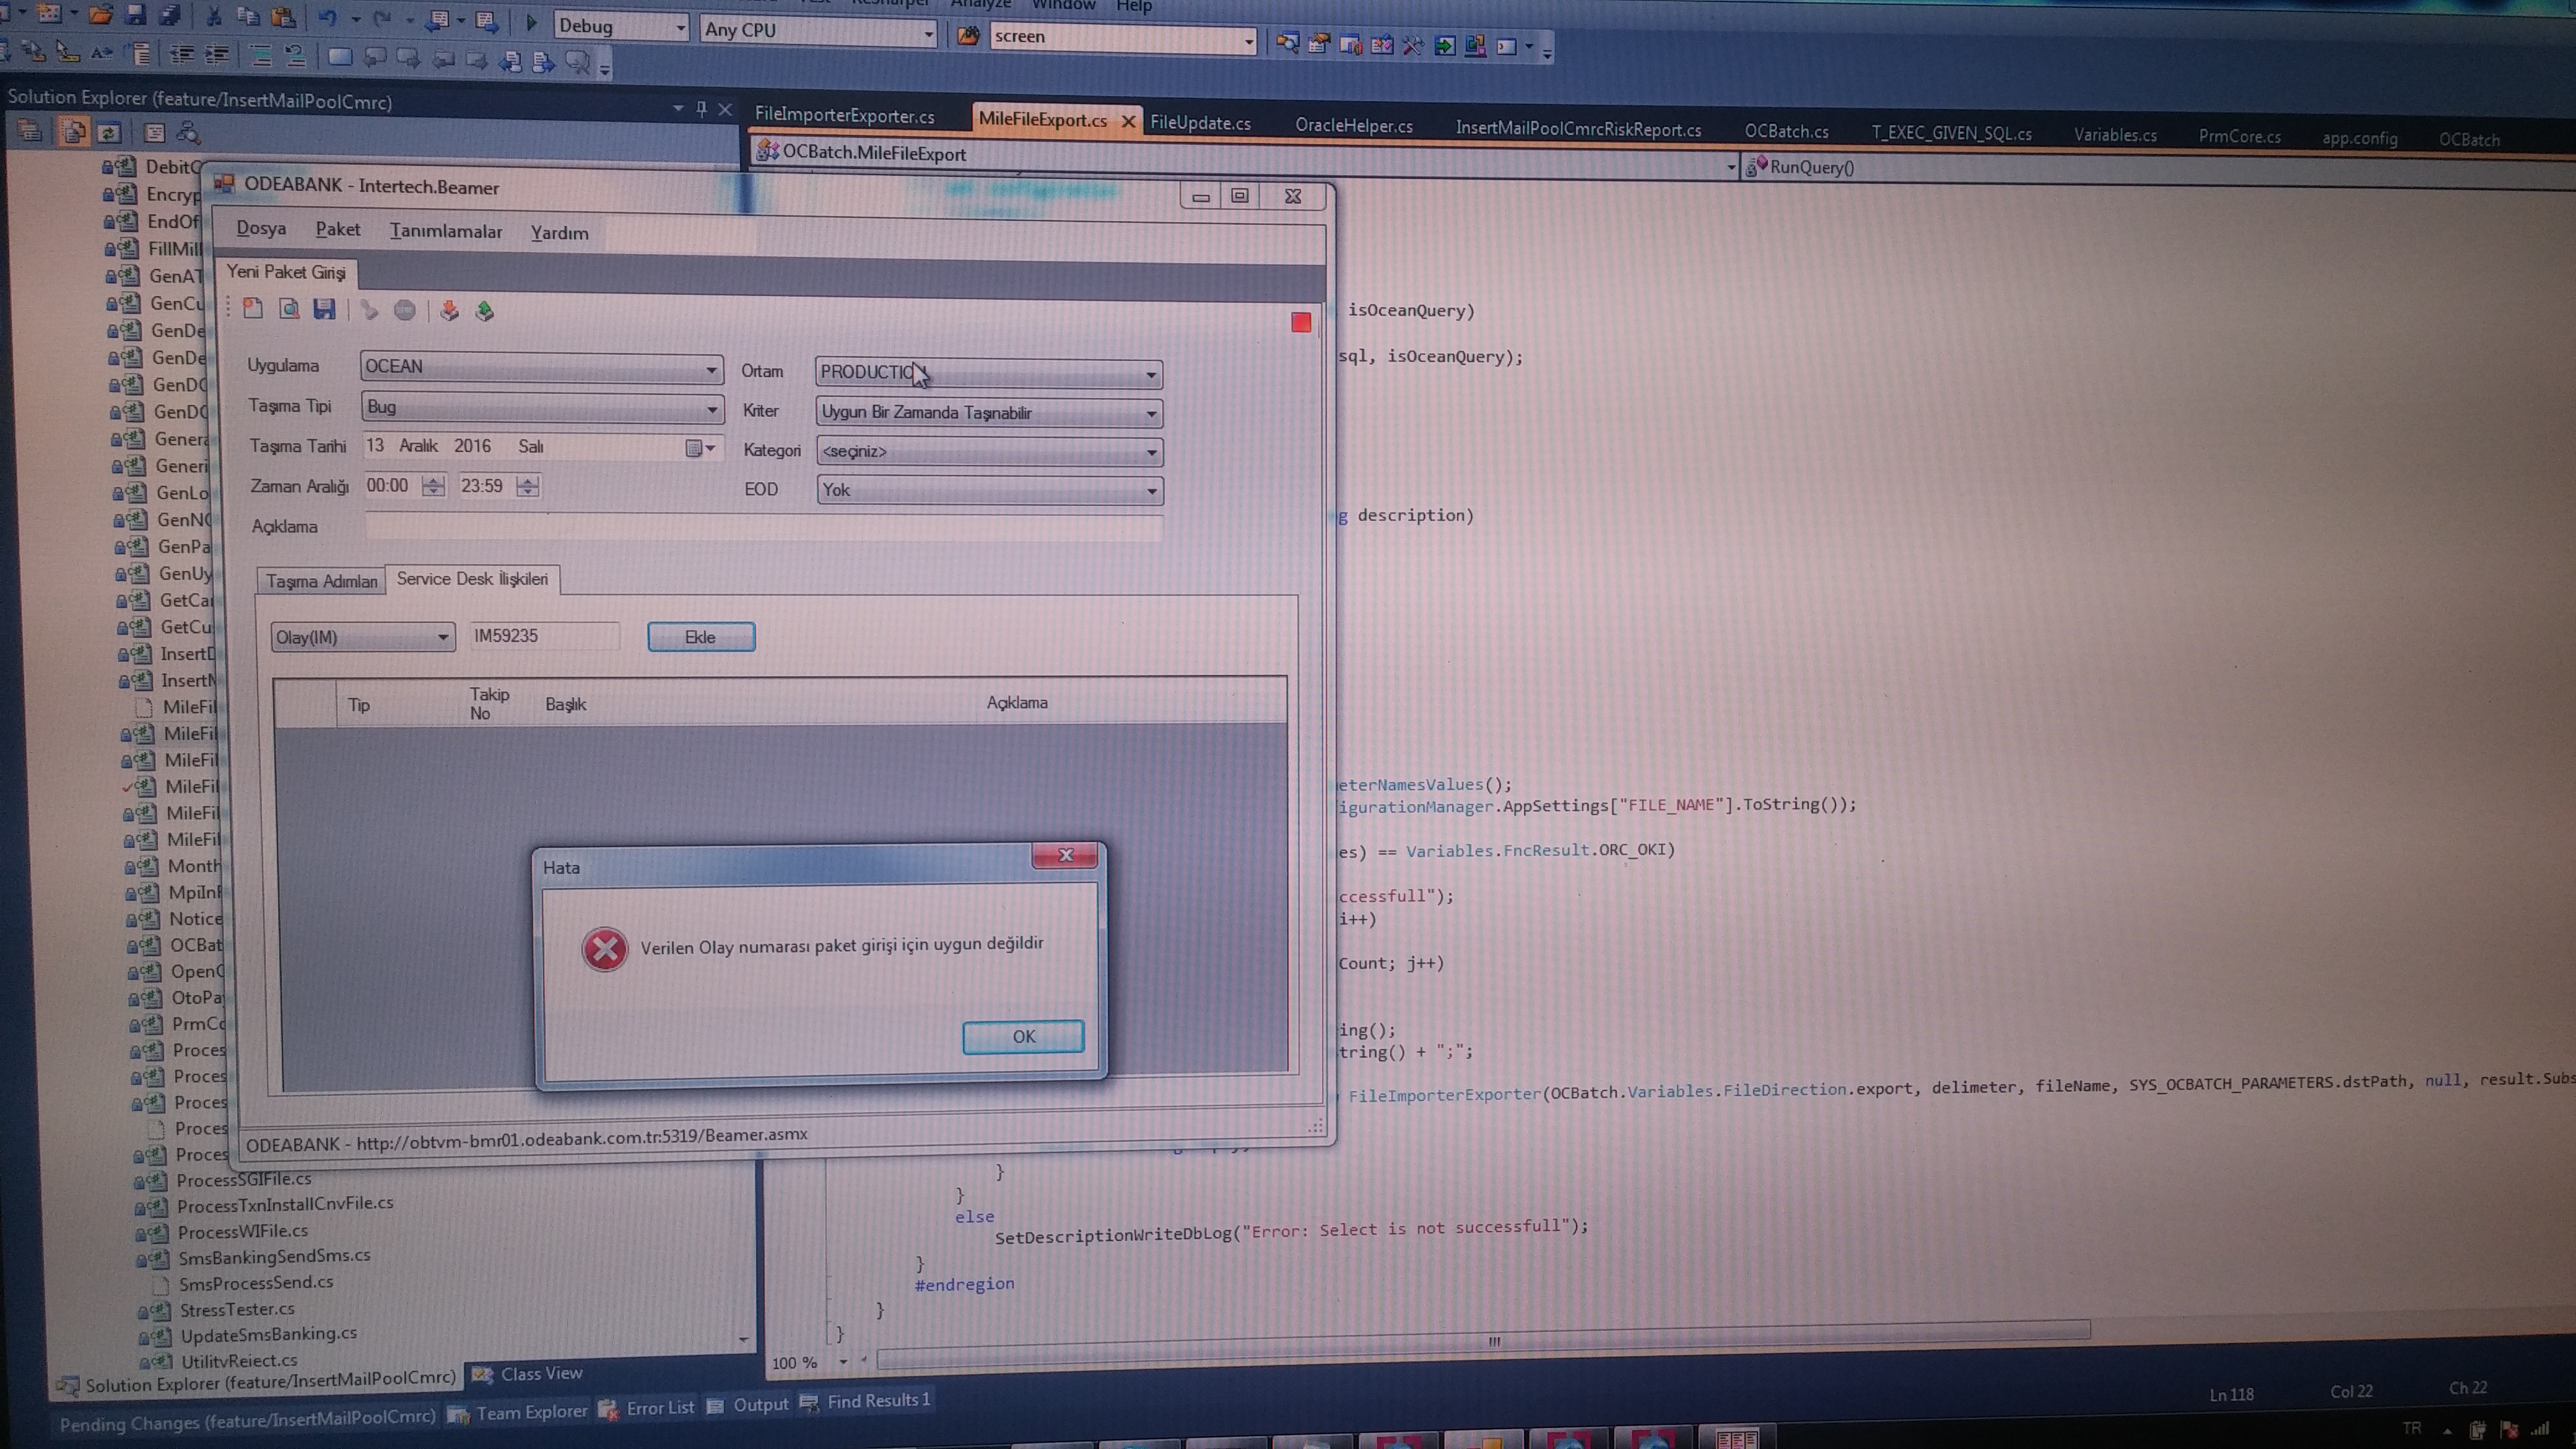Open the Ortam dropdown showing PRODUCTION
This screenshot has width=2576, height=1449.
coord(988,373)
